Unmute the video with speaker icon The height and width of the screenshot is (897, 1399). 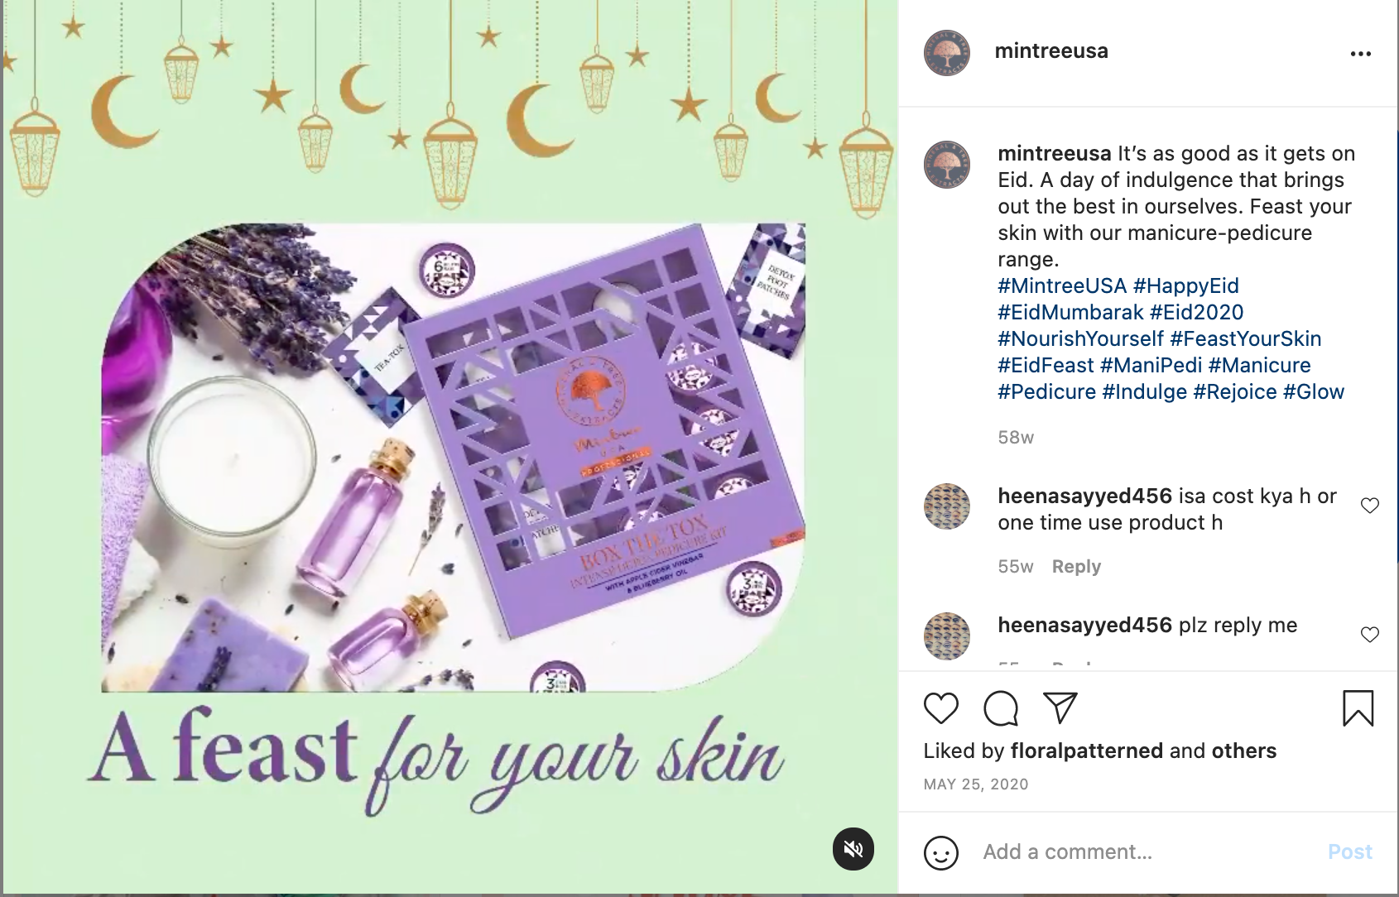coord(853,848)
